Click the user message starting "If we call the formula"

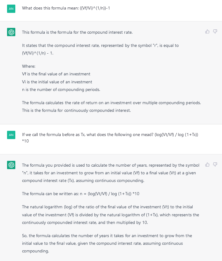pos(110,134)
